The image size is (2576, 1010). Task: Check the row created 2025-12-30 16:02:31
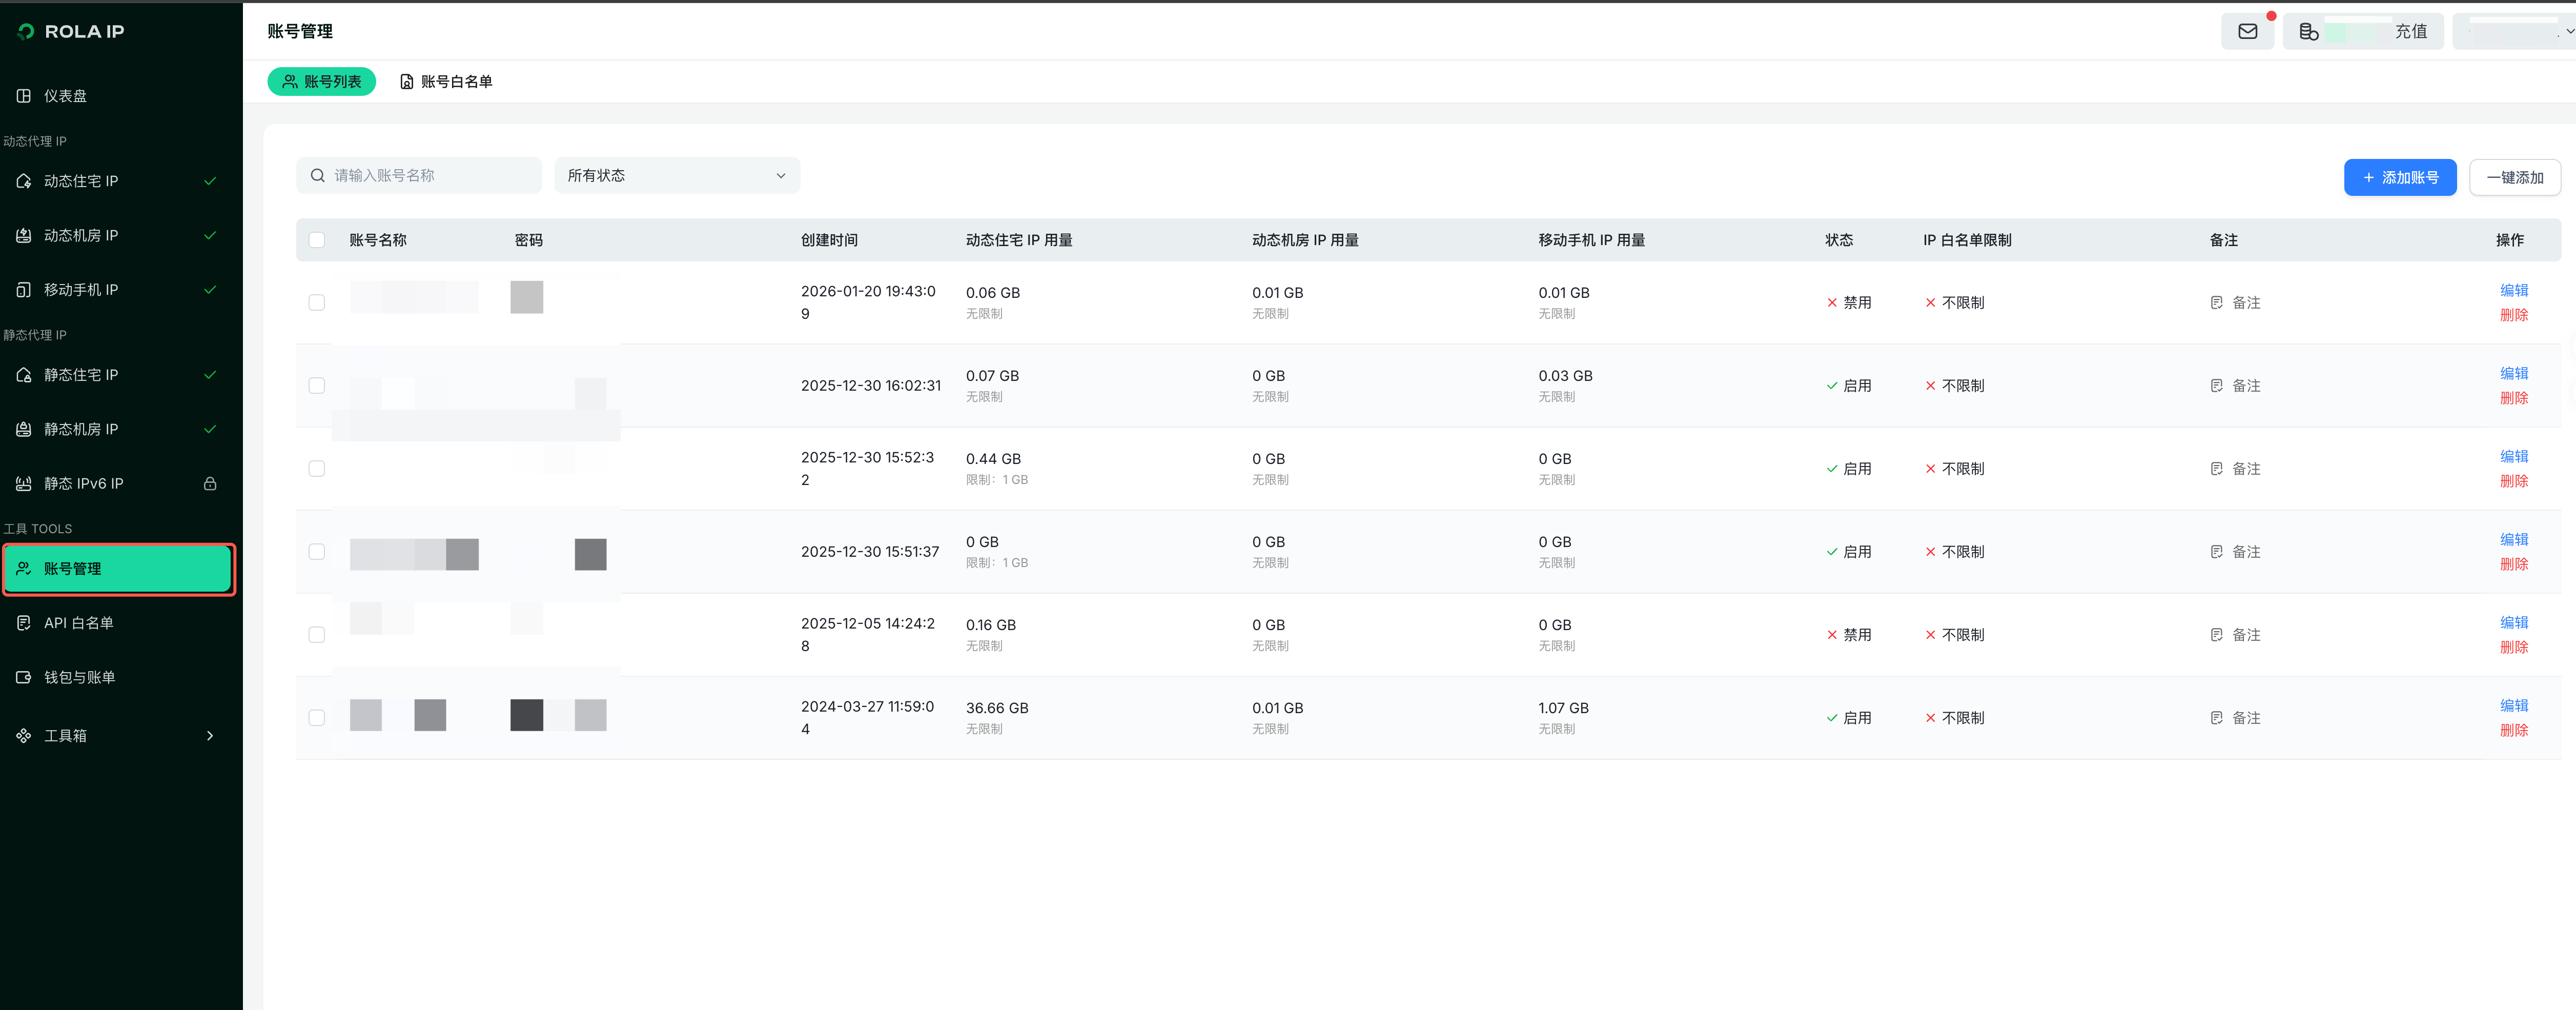click(317, 386)
